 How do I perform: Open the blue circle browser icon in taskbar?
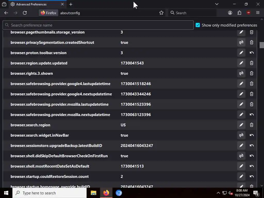(x=119, y=193)
